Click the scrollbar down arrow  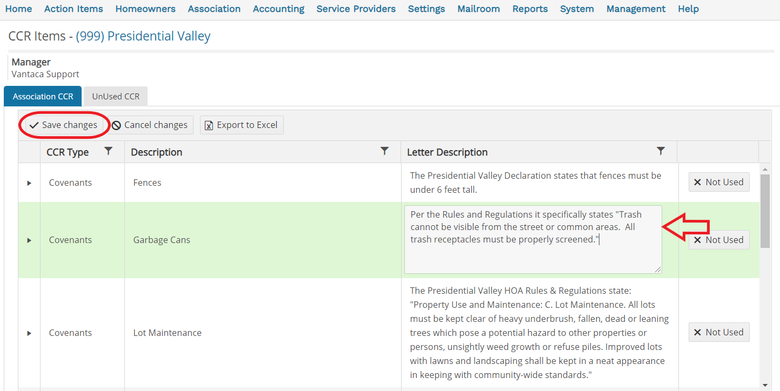tap(764, 385)
